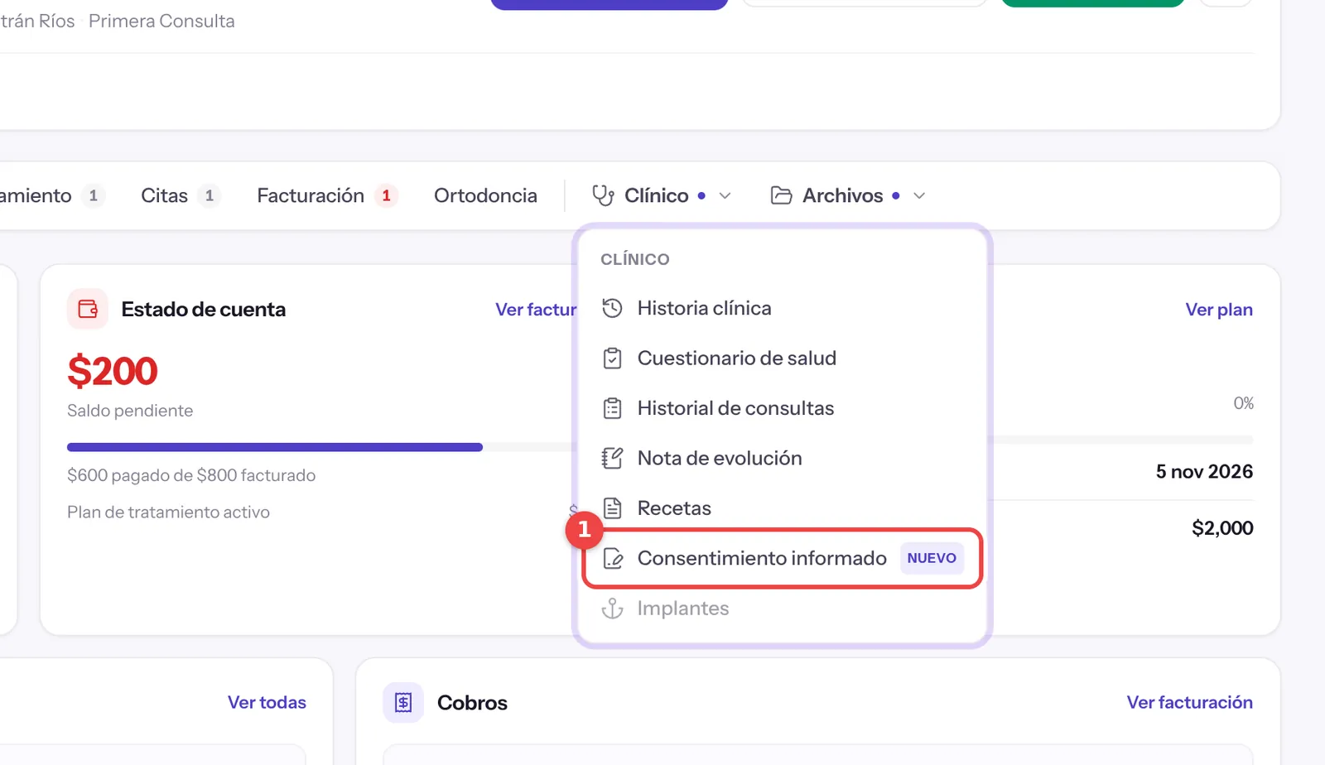Click the folder icon beside Archivos
Image resolution: width=1325 pixels, height=765 pixels.
(x=781, y=195)
